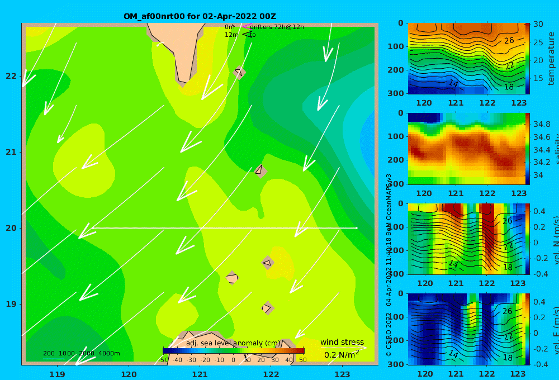Screen dimensions: 559x380
Task: Click the '0.2 N/m2' scale value
Action: pyautogui.click(x=342, y=355)
